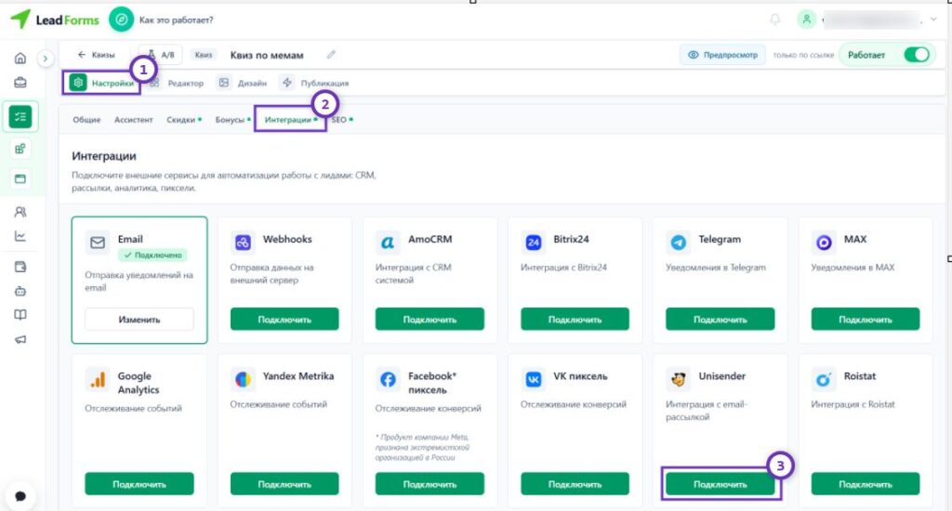
Task: Open the Ассистент settings subtab
Action: click(134, 120)
